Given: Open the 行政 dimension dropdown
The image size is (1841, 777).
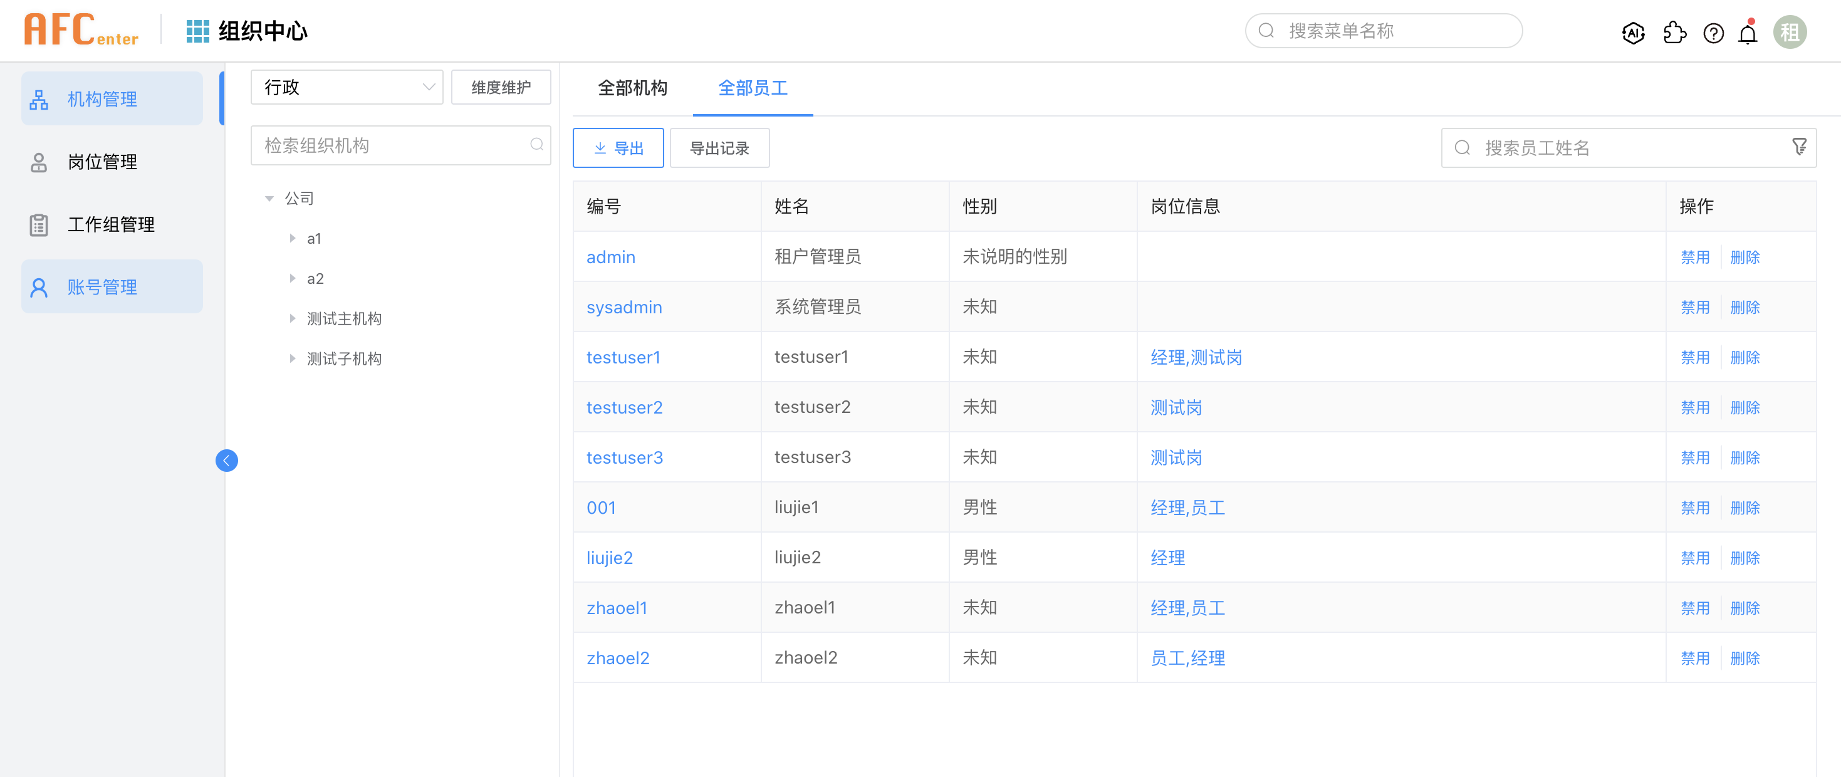Looking at the screenshot, I should pyautogui.click(x=347, y=87).
